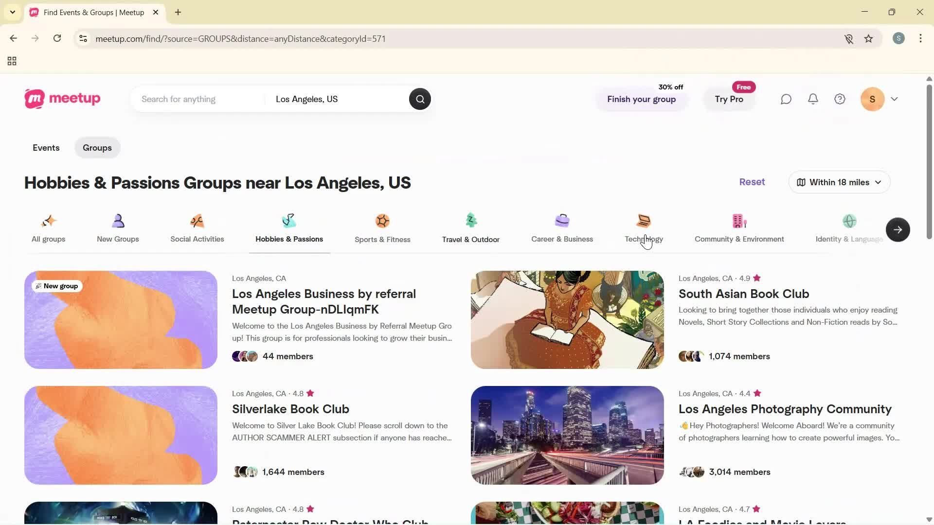Image resolution: width=934 pixels, height=525 pixels.
Task: Open the Social Activities category
Action: [197, 227]
